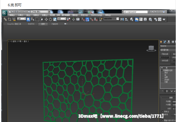Open the 全部 selection filter dropdown

(x=21, y=19)
